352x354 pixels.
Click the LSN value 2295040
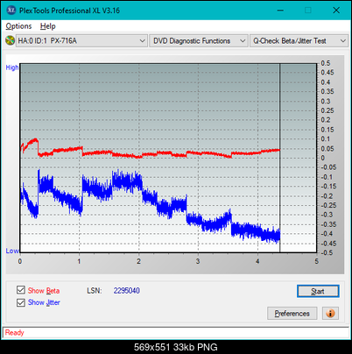127,291
